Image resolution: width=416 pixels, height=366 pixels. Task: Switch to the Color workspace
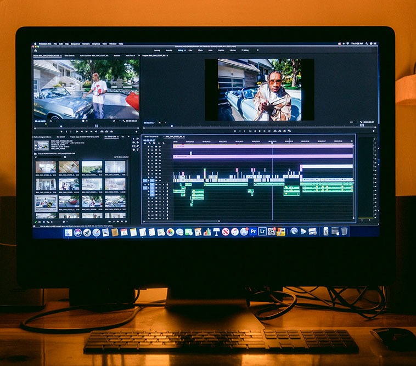coord(190,50)
